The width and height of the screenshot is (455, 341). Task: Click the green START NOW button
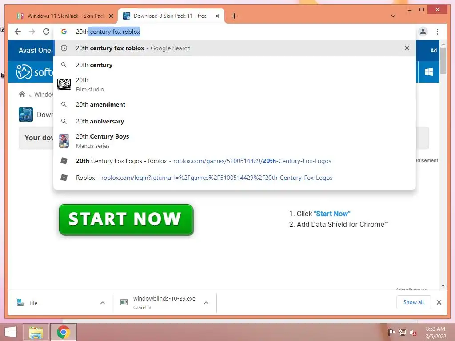coord(126,219)
